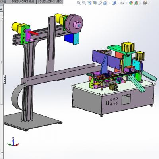159x159 pixels.
Task: Switch to the SOLIDWORKS MBD tab
Action: click(x=50, y=2)
